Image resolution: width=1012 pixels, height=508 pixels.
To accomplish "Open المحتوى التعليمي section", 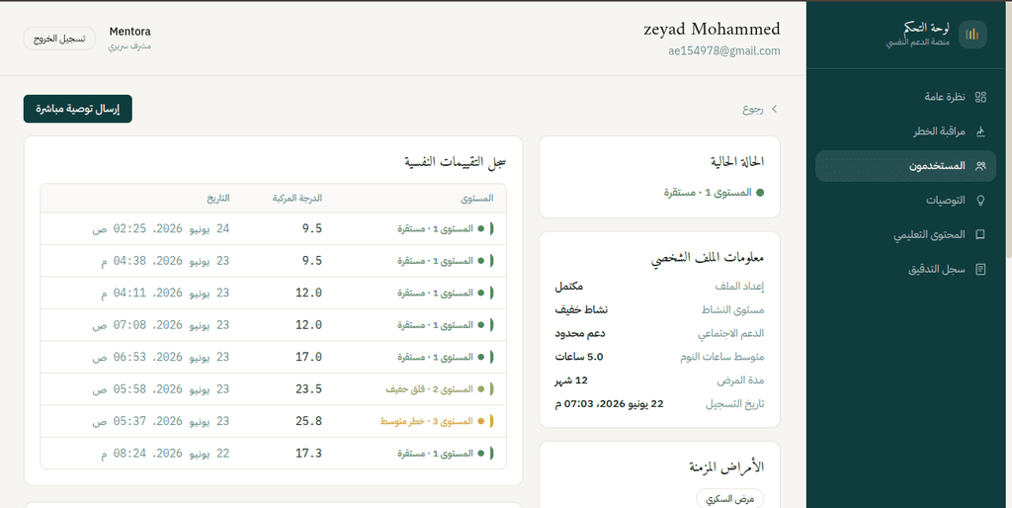I will point(905,235).
